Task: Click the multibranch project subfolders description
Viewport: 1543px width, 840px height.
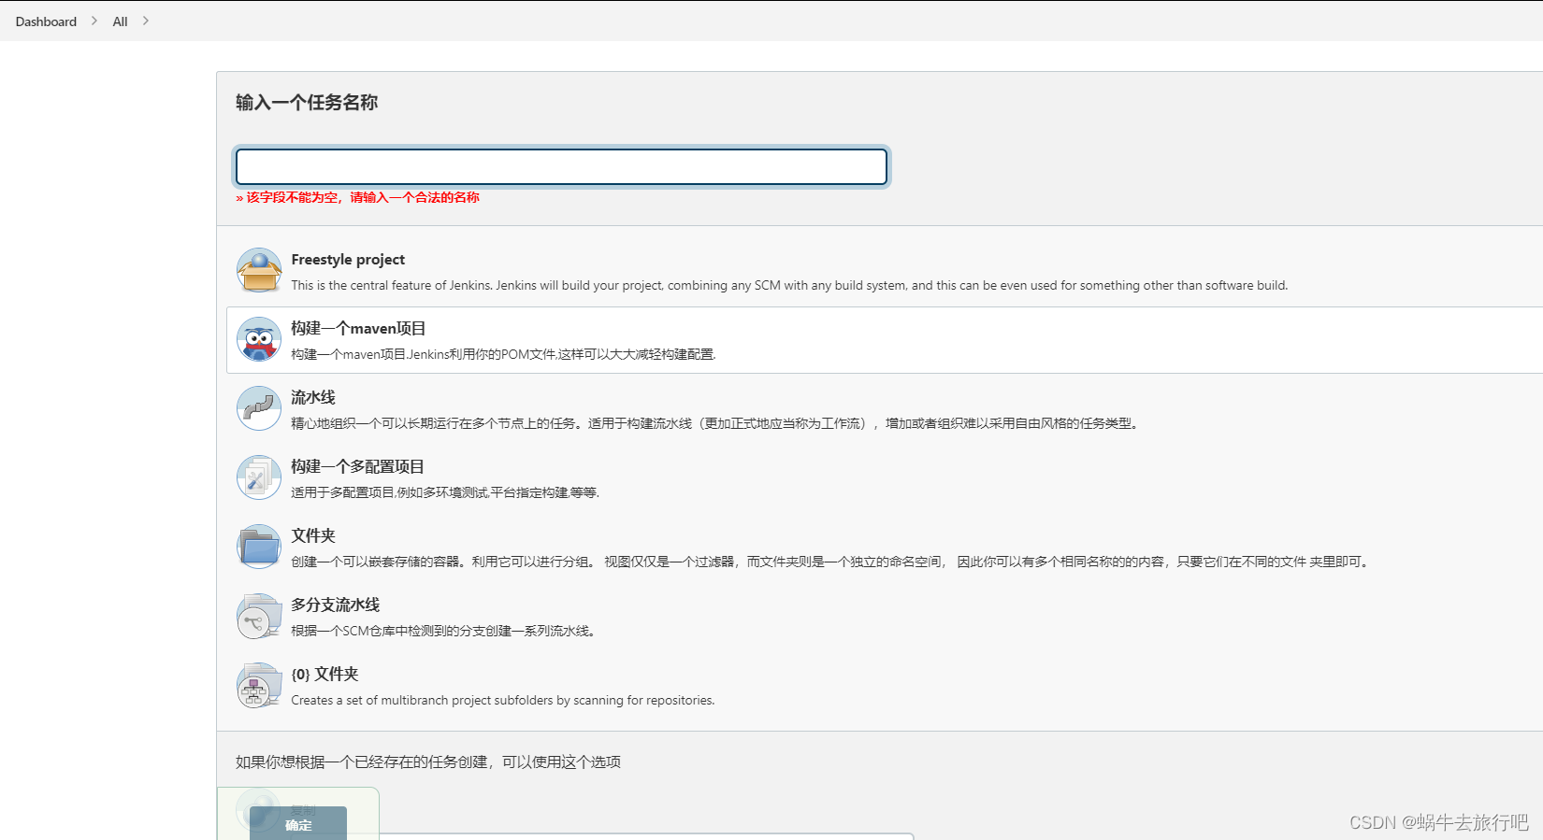Action: (503, 701)
